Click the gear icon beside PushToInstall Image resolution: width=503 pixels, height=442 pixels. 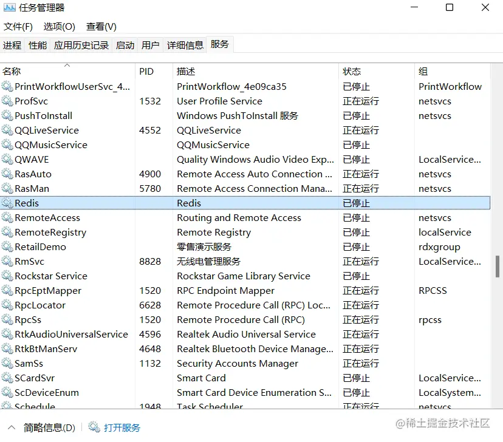pyautogui.click(x=7, y=116)
